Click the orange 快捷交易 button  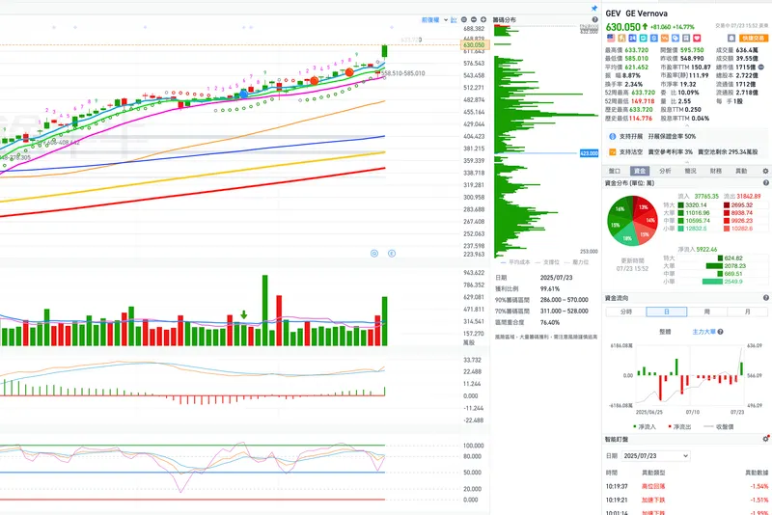tap(754, 38)
